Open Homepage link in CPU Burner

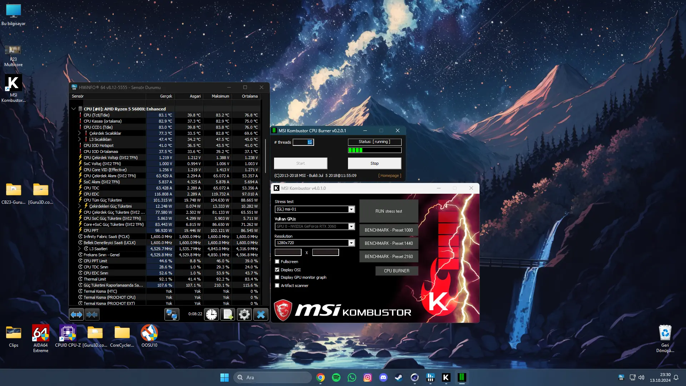click(x=389, y=175)
